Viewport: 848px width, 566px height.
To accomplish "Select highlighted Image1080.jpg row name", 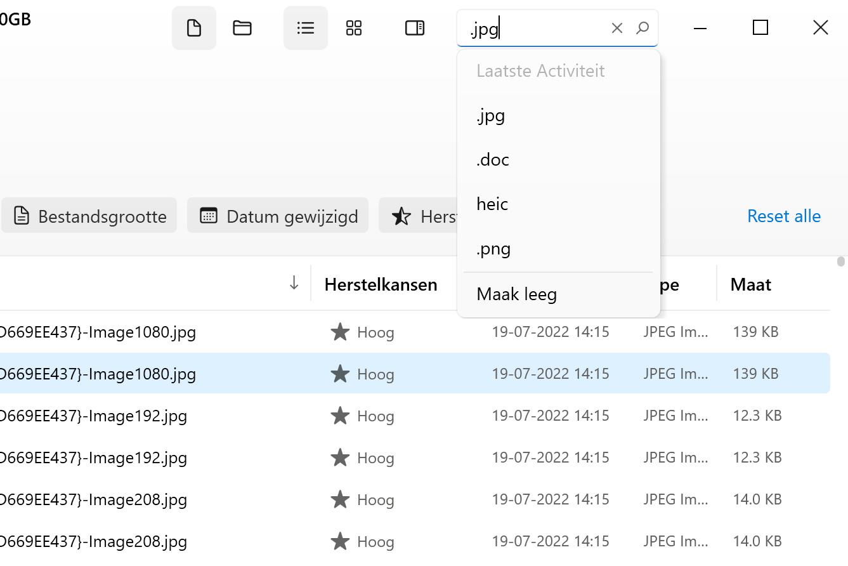I will click(x=98, y=374).
